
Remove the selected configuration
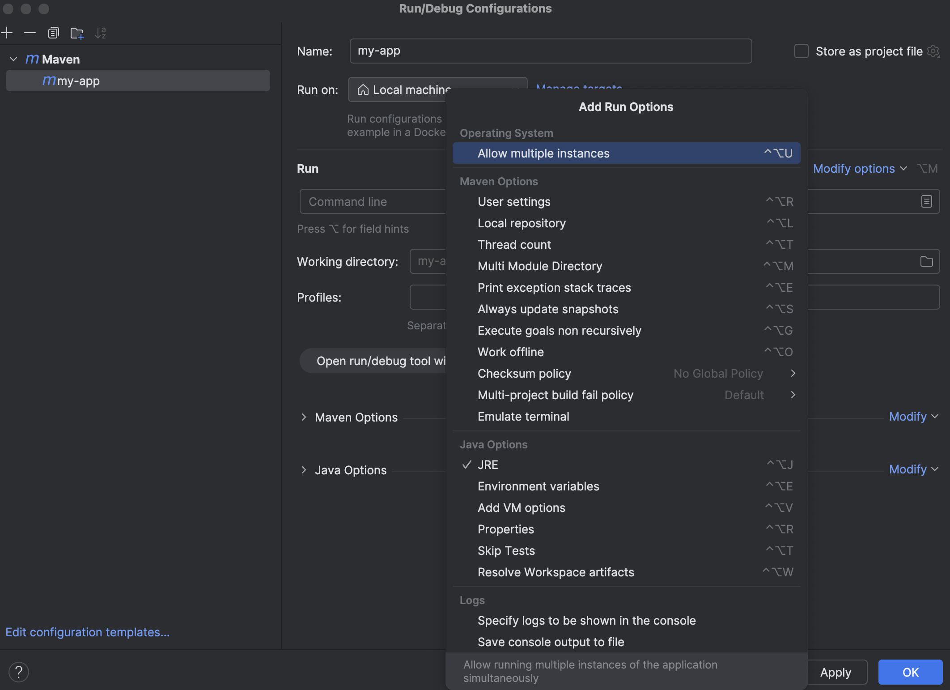point(30,33)
